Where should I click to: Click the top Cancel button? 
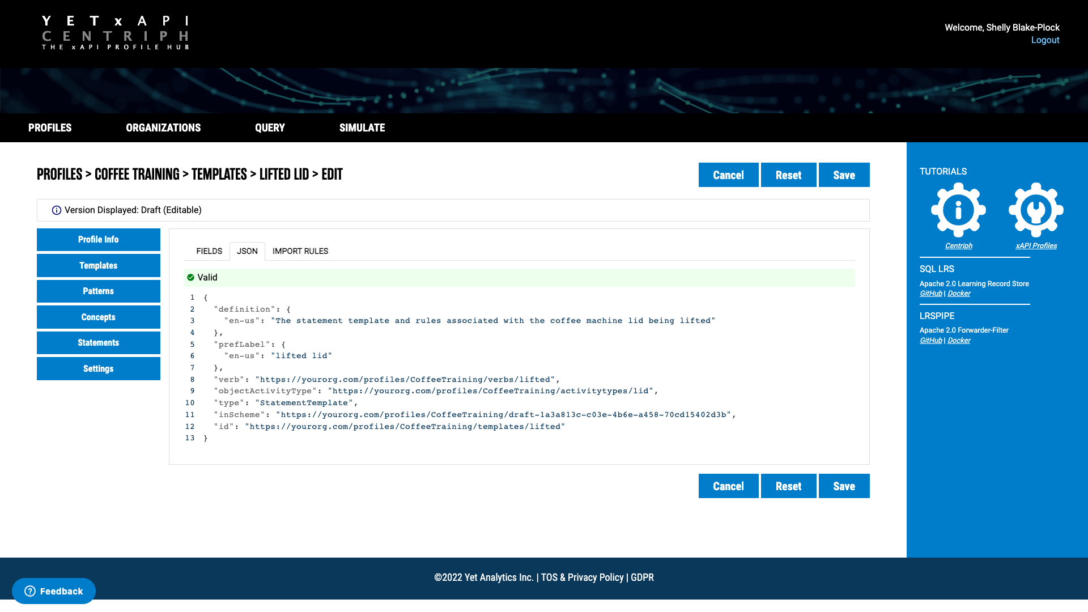click(x=728, y=175)
